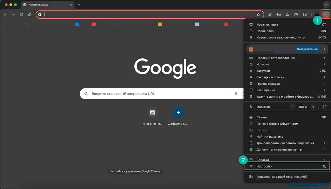This screenshot has width=331, height=189.
Task: Click the "100 %" zoom value
Action: pos(303,107)
